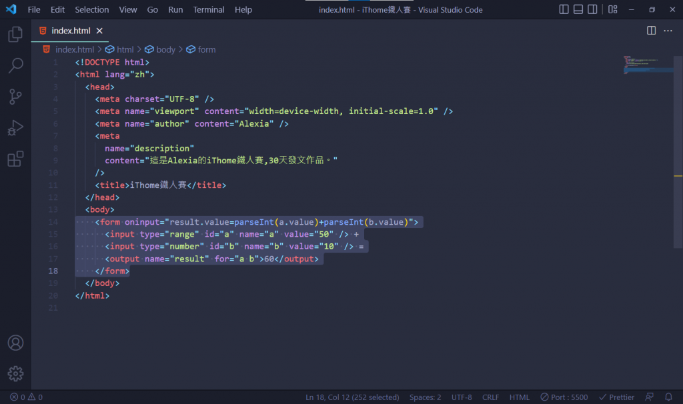
Task: Click the input type="number" line
Action: coord(234,247)
